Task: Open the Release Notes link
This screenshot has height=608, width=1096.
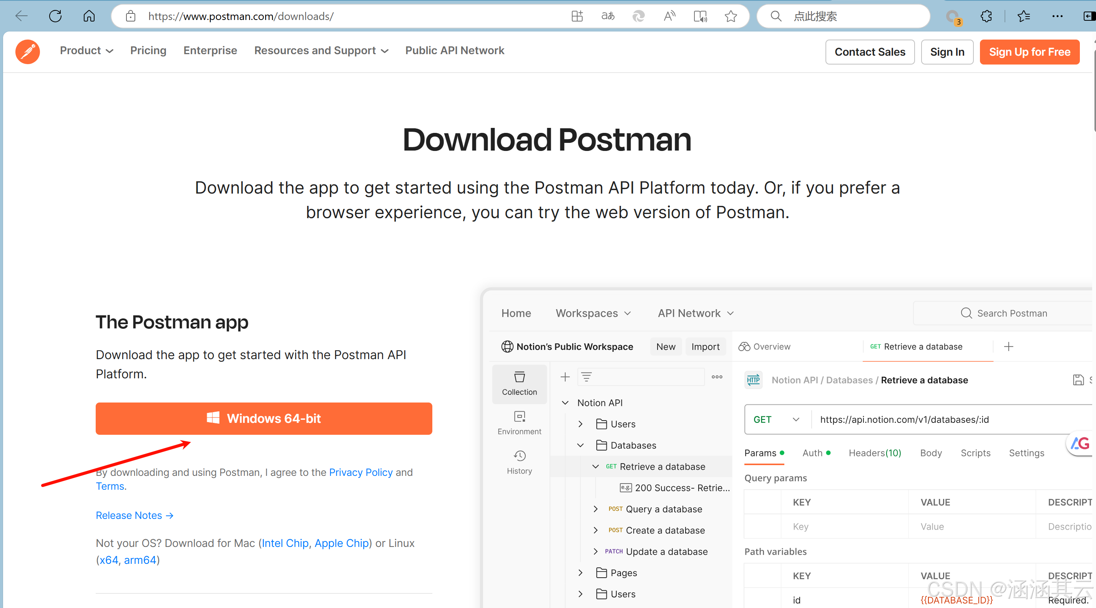Action: (134, 515)
